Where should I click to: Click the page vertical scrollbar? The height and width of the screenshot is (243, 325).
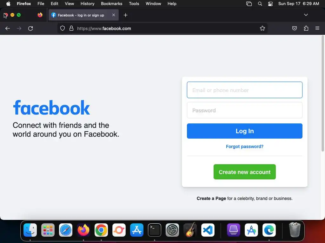click(x=323, y=94)
